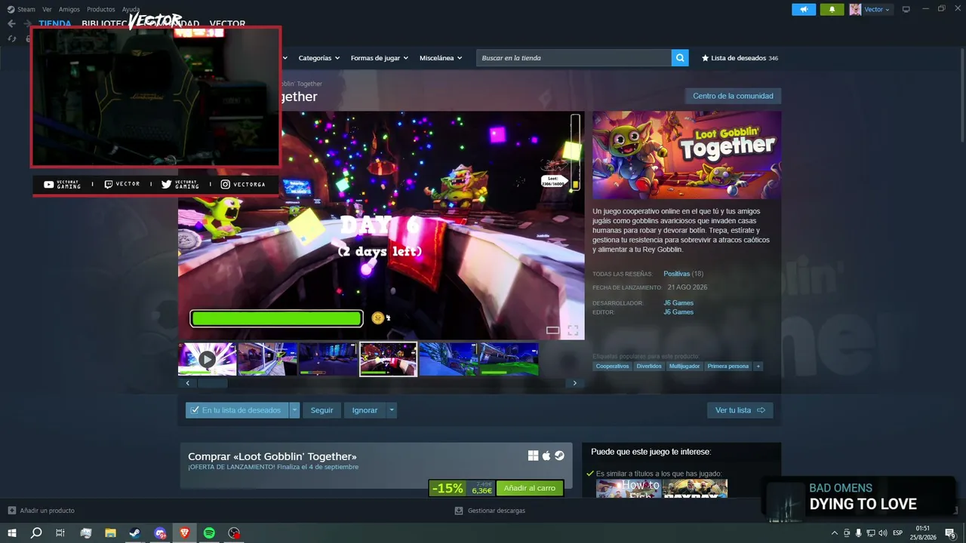Expand the Ignorar dropdown arrow
The width and height of the screenshot is (966, 543).
(x=391, y=410)
